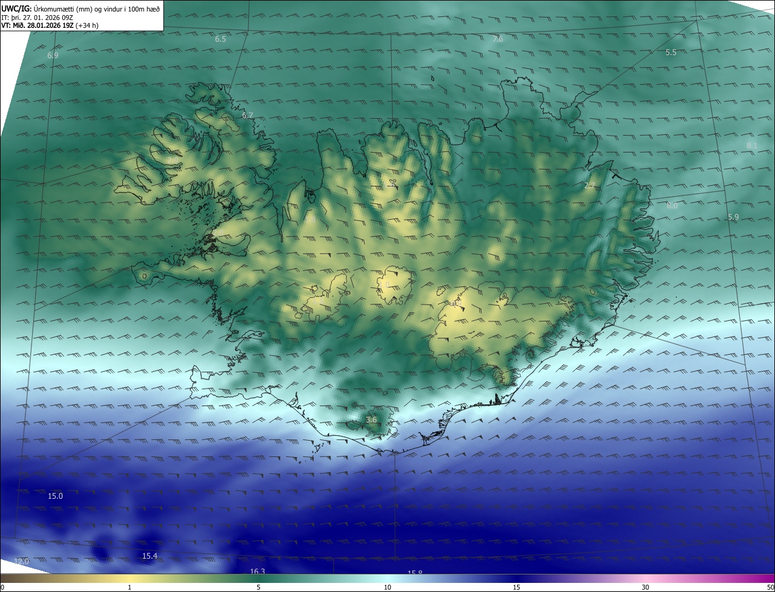The image size is (775, 592).
Task: Click the 8.1 value label on the map
Action: point(752,145)
